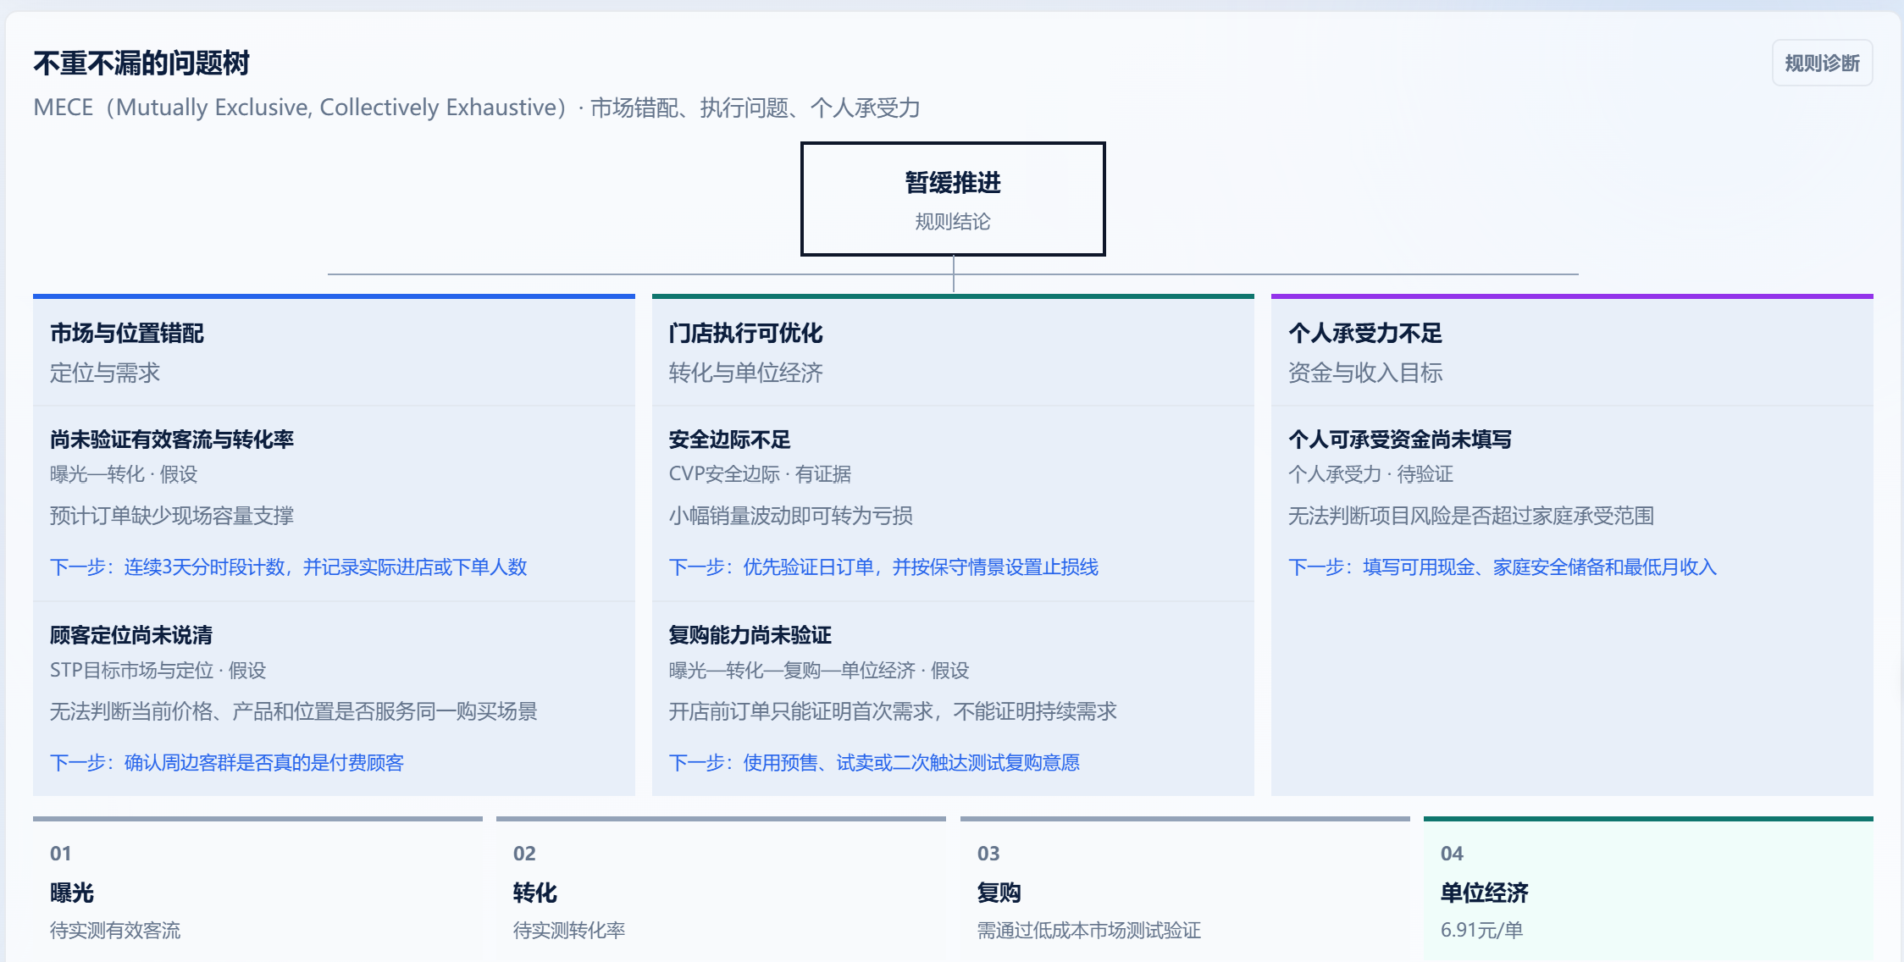Click the 定位与需求 subtitle

105,373
